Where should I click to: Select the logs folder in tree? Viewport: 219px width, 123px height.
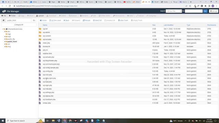click(9, 34)
